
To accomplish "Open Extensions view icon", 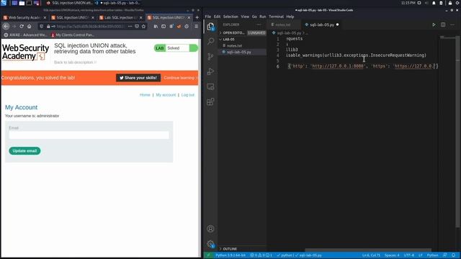I will point(210,102).
